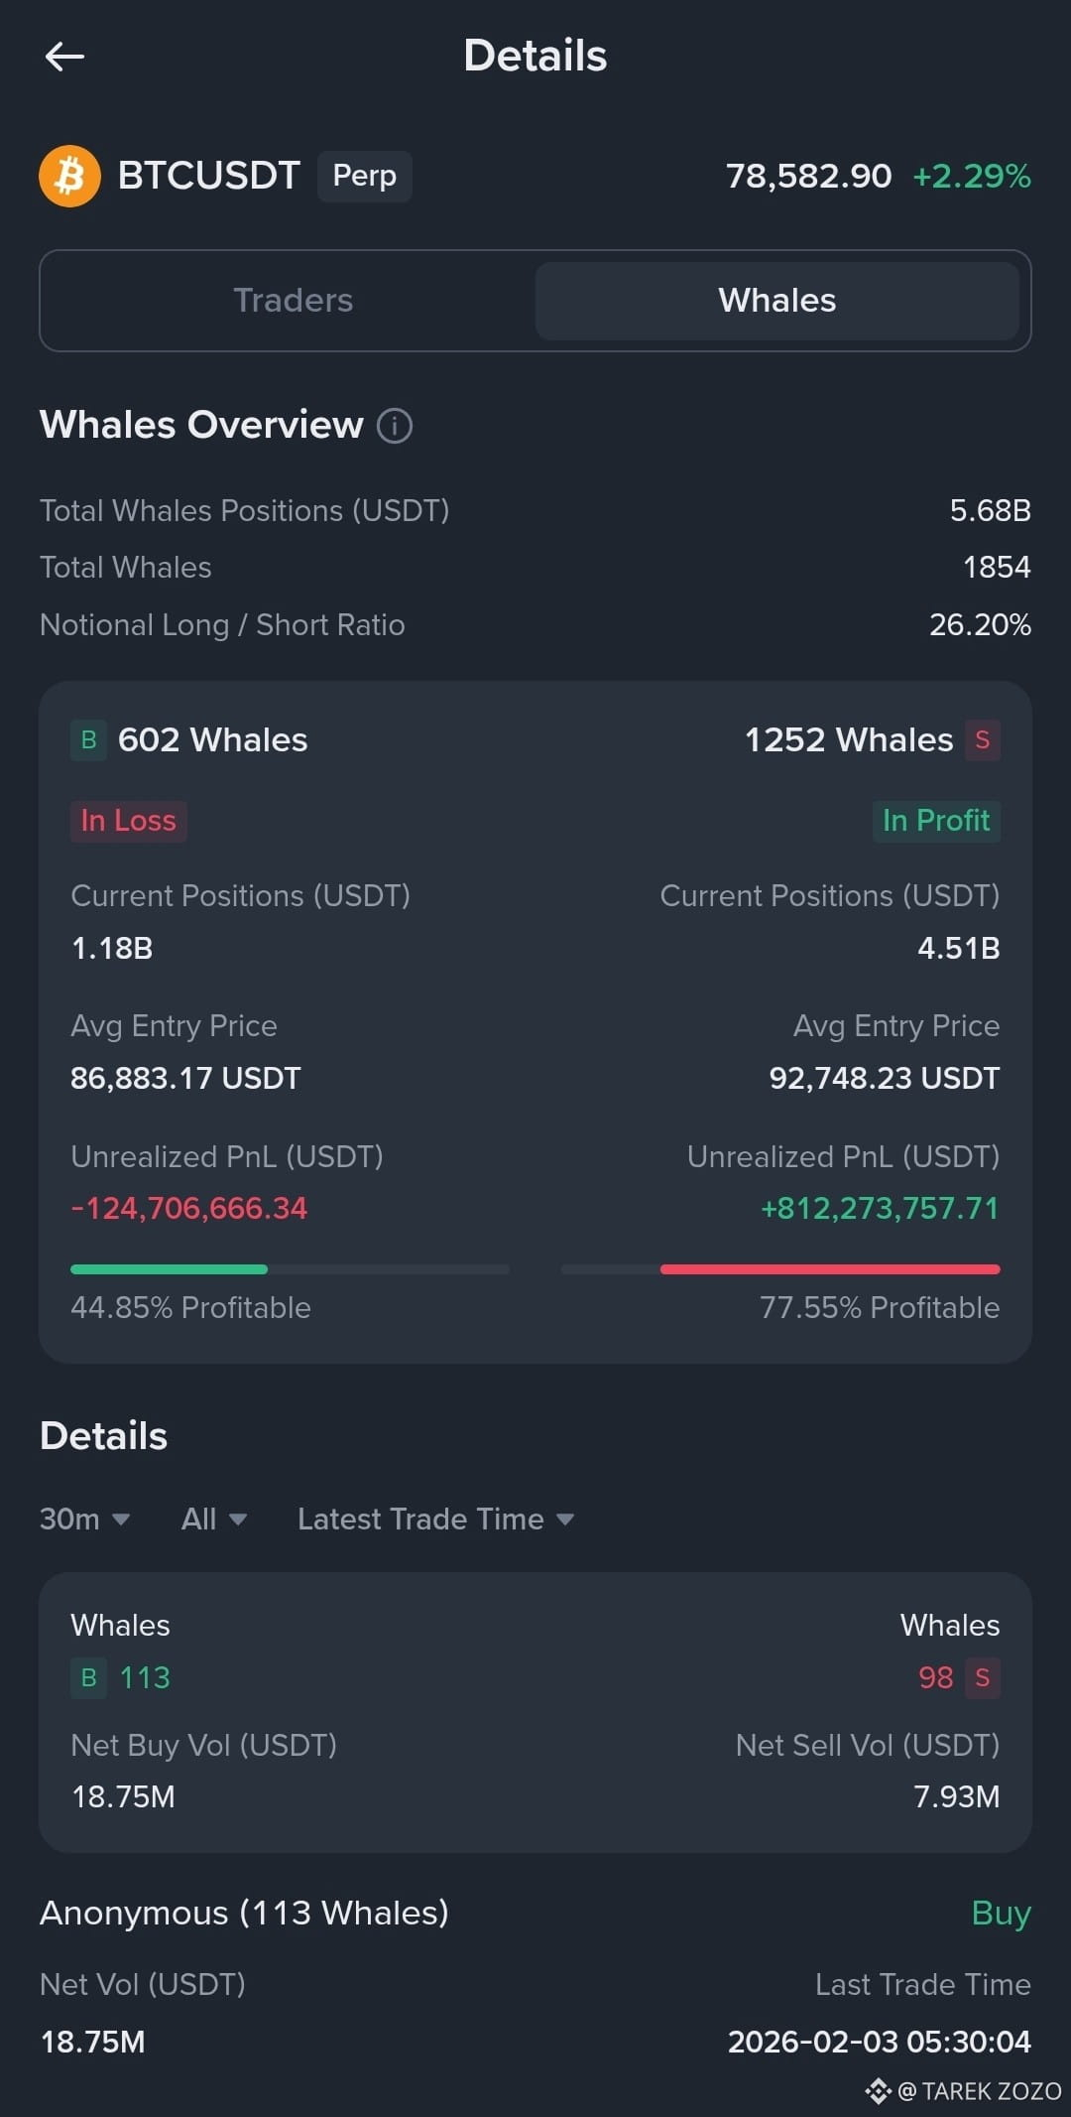The width and height of the screenshot is (1071, 2117).
Task: Open Latest Trade Time sort dropdown
Action: pos(435,1520)
